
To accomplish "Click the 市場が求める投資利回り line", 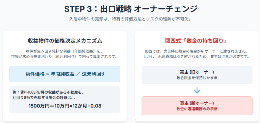I will click(65, 56).
